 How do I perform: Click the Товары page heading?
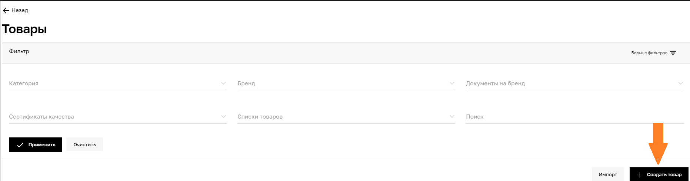coord(24,29)
